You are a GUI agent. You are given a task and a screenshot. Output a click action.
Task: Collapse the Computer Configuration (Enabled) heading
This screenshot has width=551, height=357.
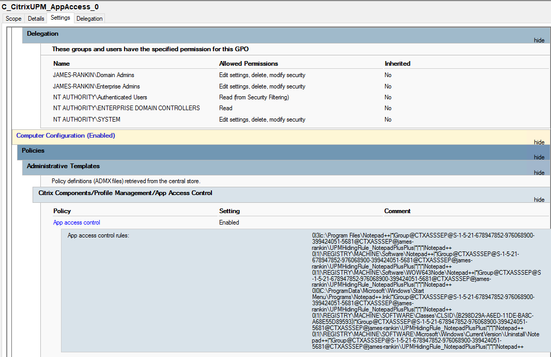point(66,136)
